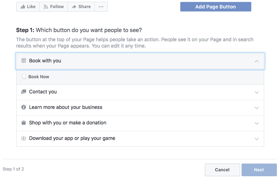Click the download icon beside Download your app

point(24,138)
